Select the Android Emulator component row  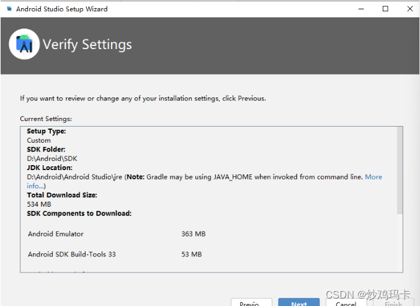[x=117, y=234]
